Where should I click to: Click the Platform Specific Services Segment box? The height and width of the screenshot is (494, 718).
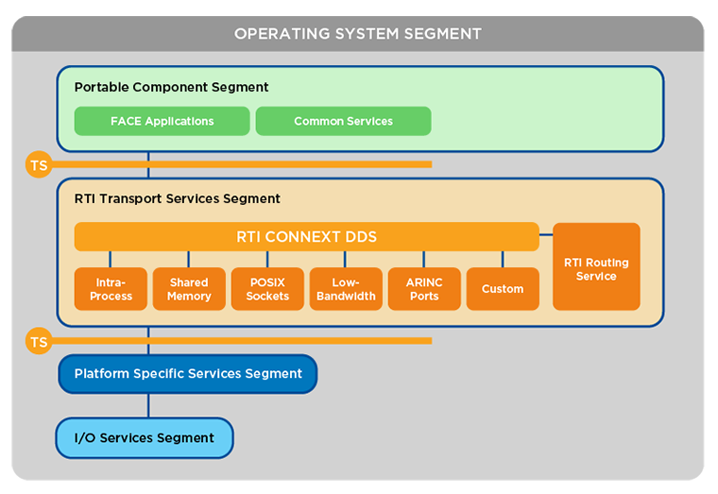click(188, 374)
